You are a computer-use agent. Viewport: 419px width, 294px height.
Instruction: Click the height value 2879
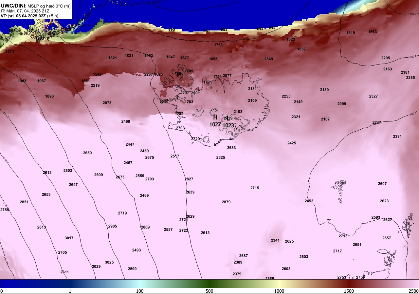(226, 202)
